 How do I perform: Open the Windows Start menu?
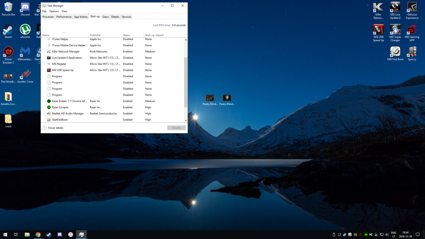(5, 234)
